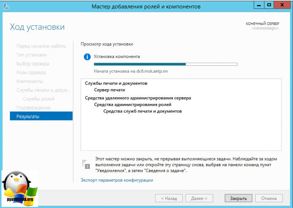
Task: Click the Подтверждение step in the sidebar
Action: pos(33,108)
